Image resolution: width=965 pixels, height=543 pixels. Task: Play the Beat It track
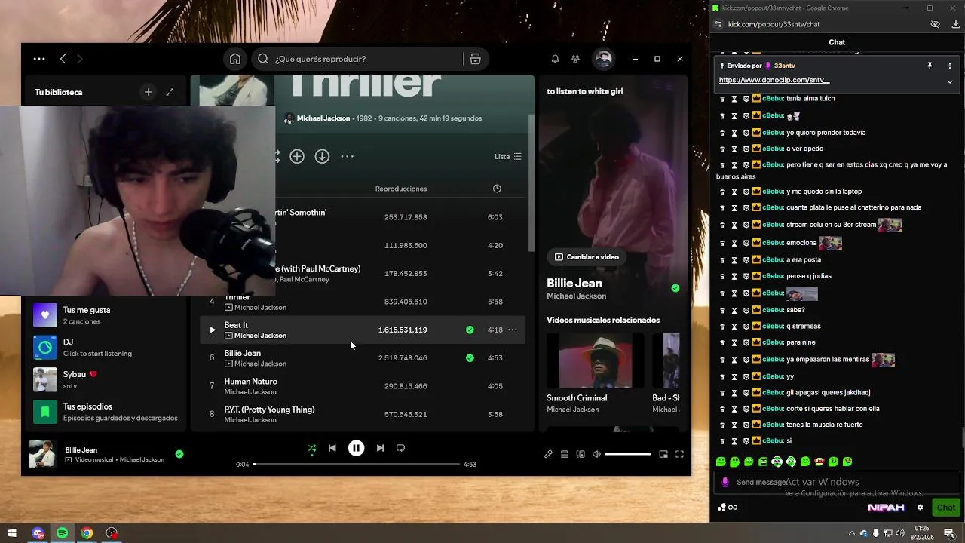(212, 330)
